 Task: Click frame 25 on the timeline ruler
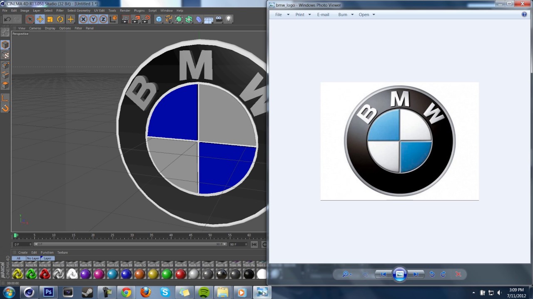[x=112, y=235]
